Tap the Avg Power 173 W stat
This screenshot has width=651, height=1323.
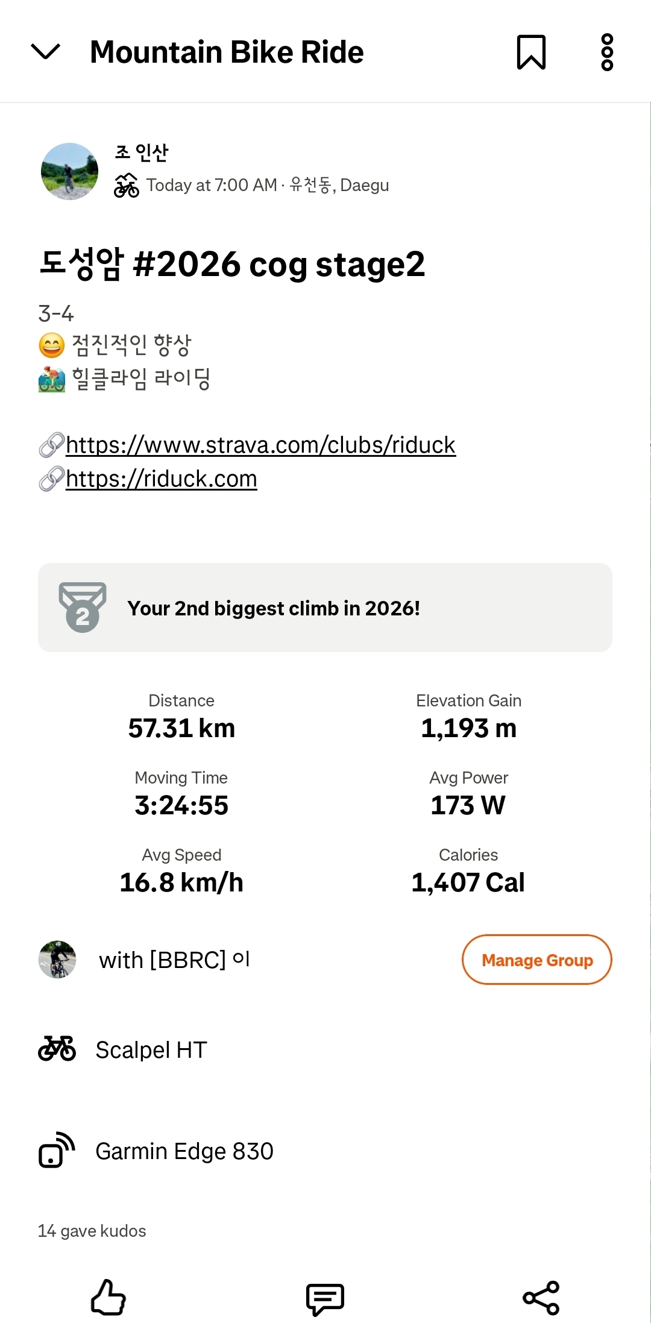tap(468, 794)
